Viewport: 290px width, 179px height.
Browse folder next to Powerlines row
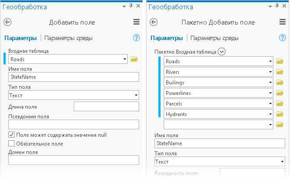pyautogui.click(x=280, y=93)
